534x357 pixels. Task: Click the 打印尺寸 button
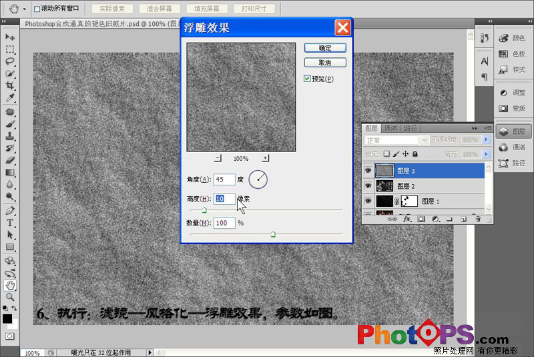click(x=254, y=9)
